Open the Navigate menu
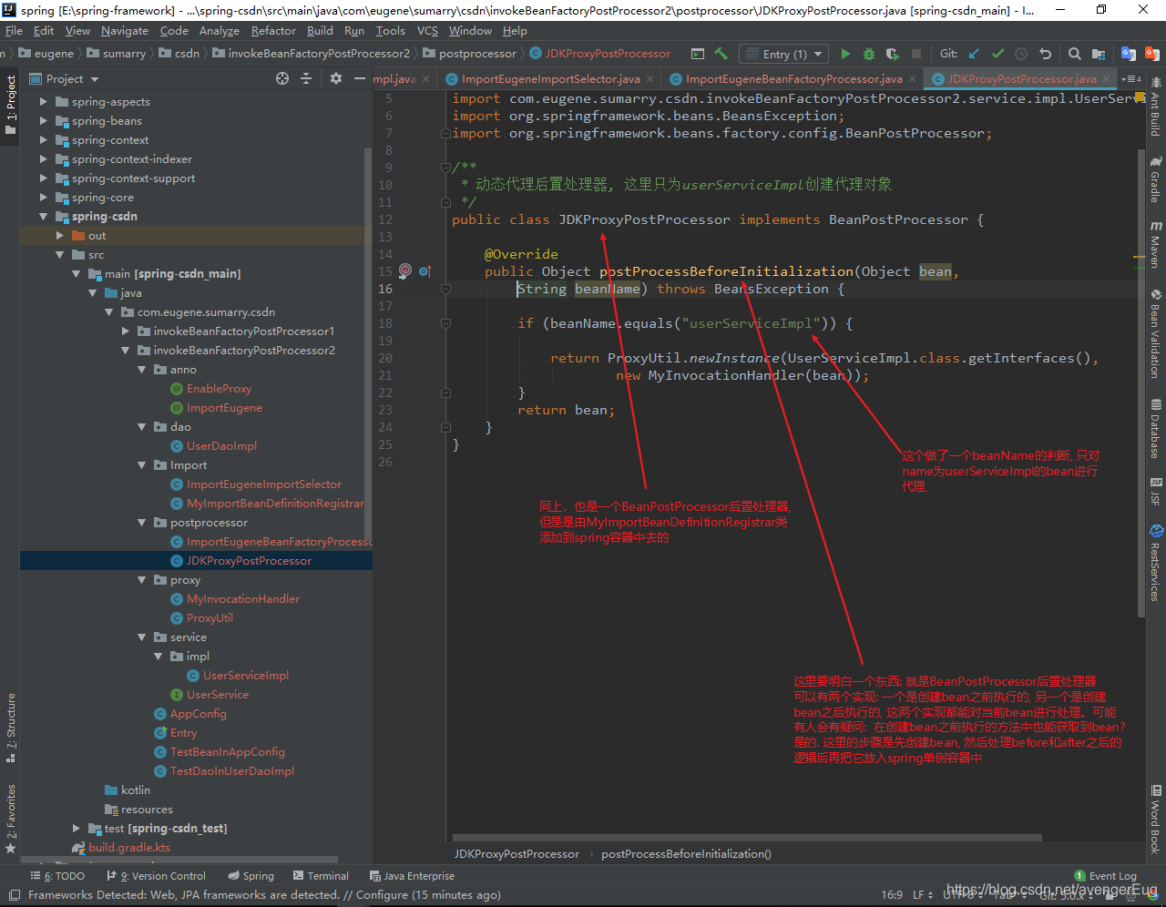The height and width of the screenshot is (907, 1166). (x=125, y=31)
